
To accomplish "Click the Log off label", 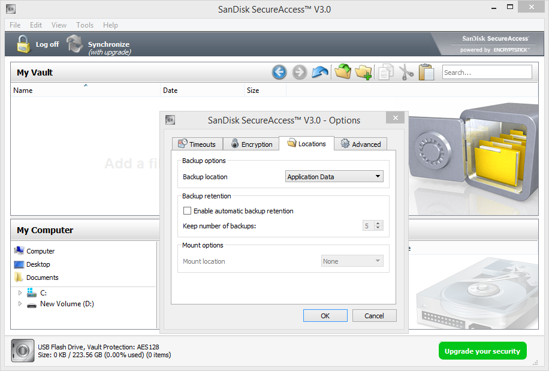I will [47, 44].
